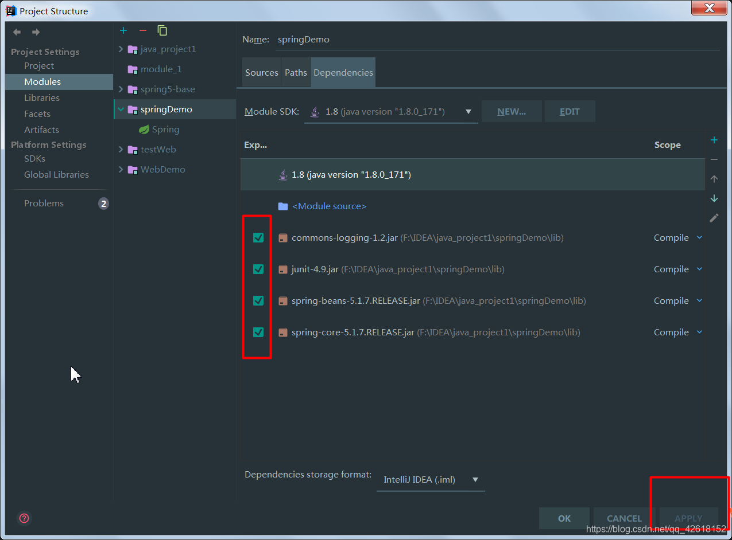
Task: Change scope of junit-4.9.jar
Action: coord(678,269)
